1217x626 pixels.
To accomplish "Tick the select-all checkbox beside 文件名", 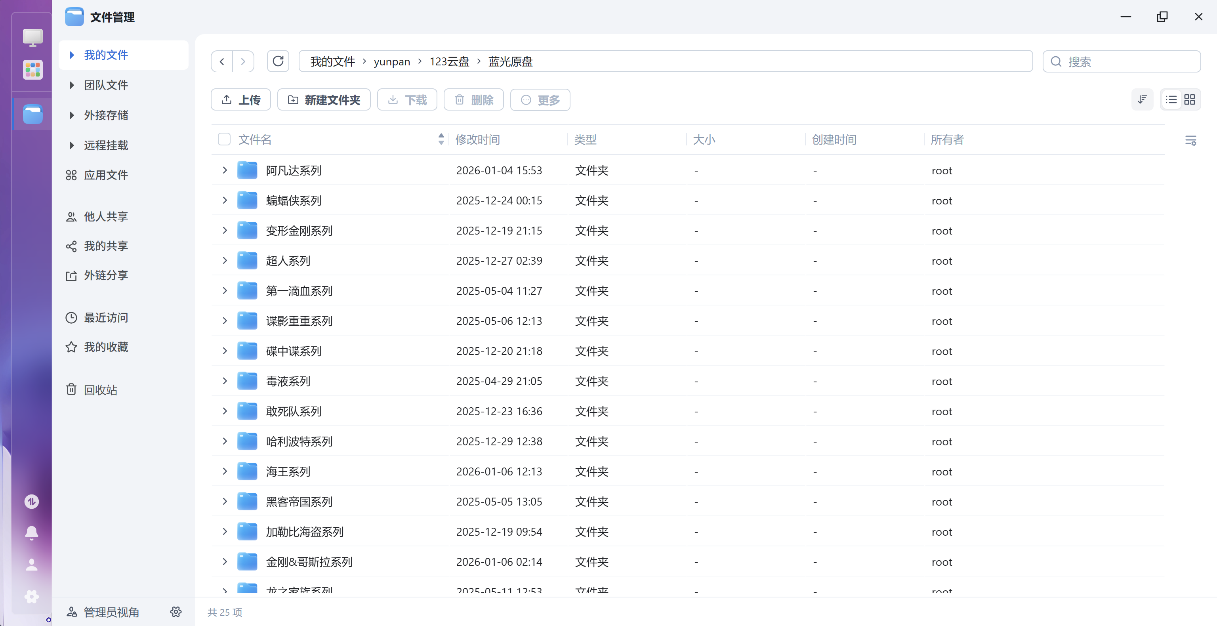I will (224, 139).
